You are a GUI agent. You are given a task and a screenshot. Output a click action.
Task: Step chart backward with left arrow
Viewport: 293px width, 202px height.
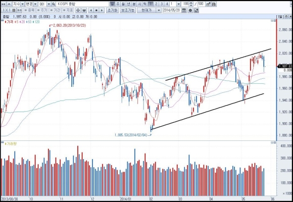(91, 10)
